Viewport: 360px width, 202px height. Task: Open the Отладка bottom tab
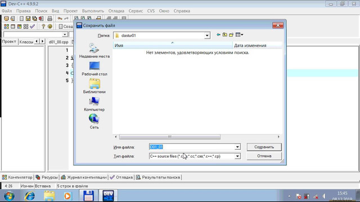coord(121,177)
